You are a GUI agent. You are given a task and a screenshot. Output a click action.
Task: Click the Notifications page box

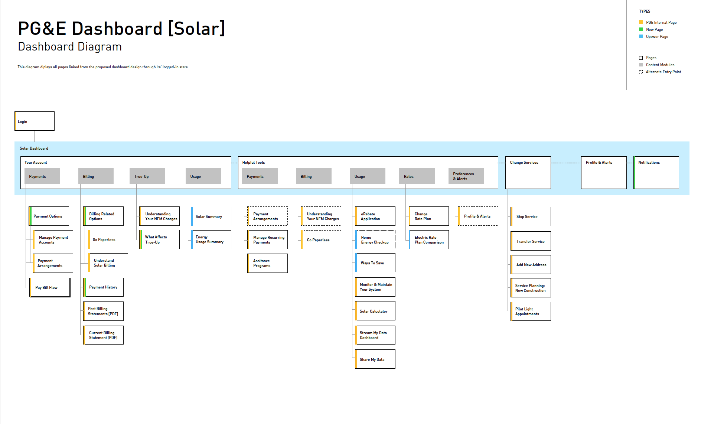tap(656, 173)
